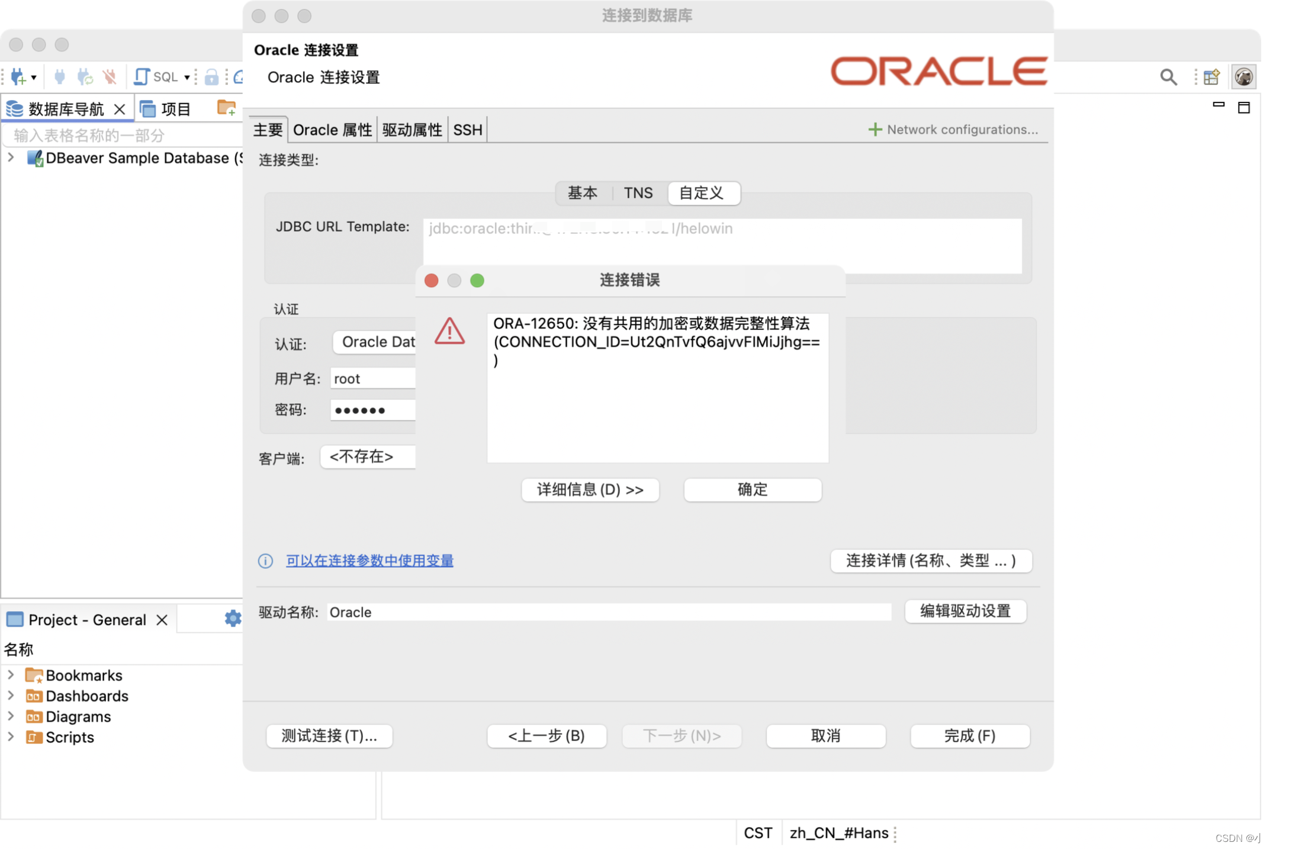Click the red disconnect toolbar icon

[x=110, y=77]
